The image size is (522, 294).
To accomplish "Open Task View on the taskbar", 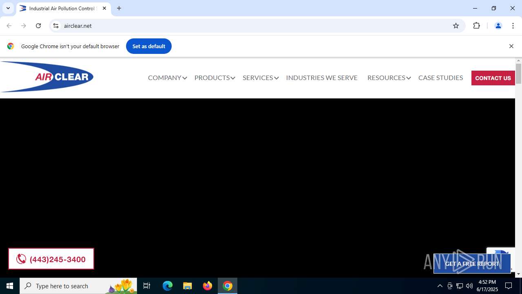I will pyautogui.click(x=147, y=286).
